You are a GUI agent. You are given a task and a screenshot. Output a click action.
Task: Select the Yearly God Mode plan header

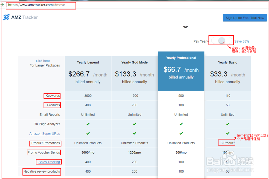point(134,62)
